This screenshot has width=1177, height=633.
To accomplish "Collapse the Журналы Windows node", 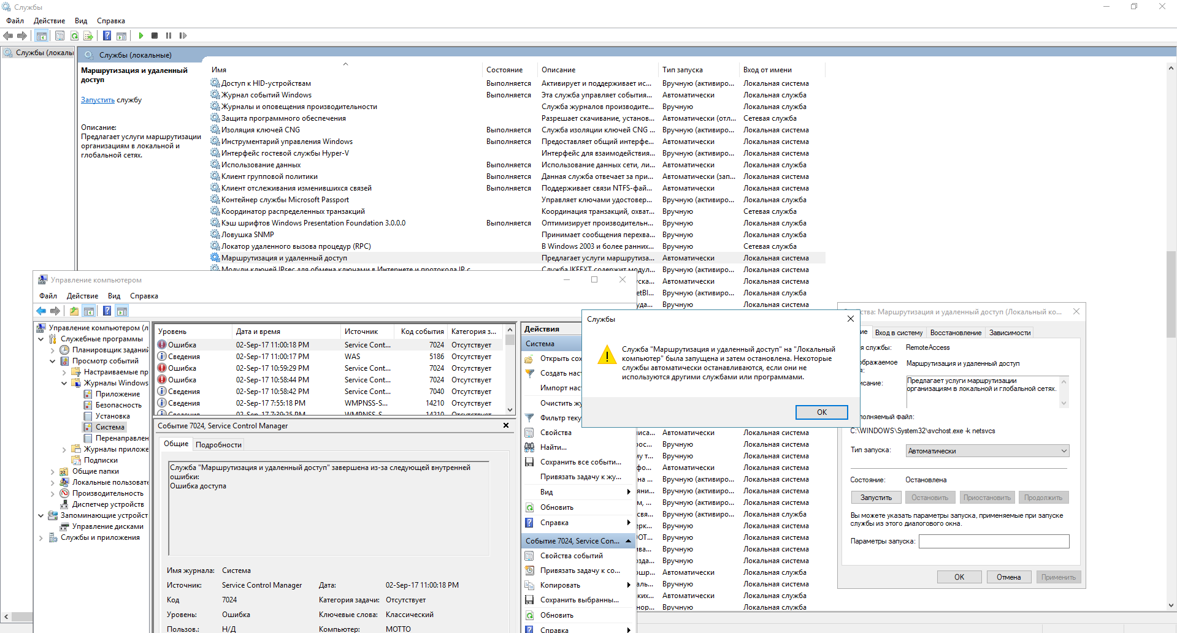I will (64, 383).
